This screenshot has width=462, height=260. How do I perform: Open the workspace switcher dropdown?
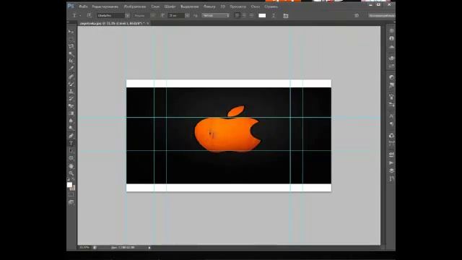pyautogui.click(x=382, y=15)
